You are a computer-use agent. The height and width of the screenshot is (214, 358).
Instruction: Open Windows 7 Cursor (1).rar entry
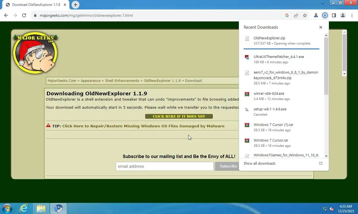pyautogui.click(x=281, y=127)
